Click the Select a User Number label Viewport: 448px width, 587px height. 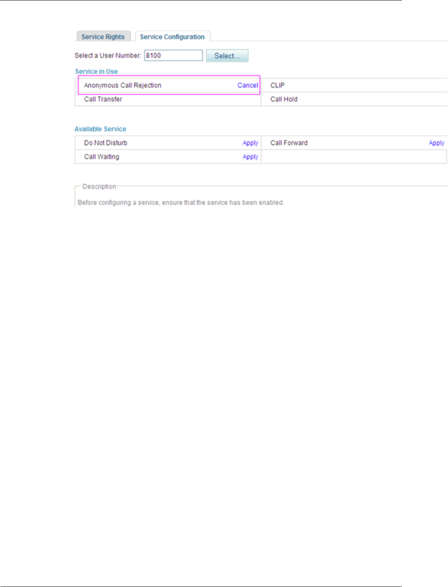pos(108,55)
